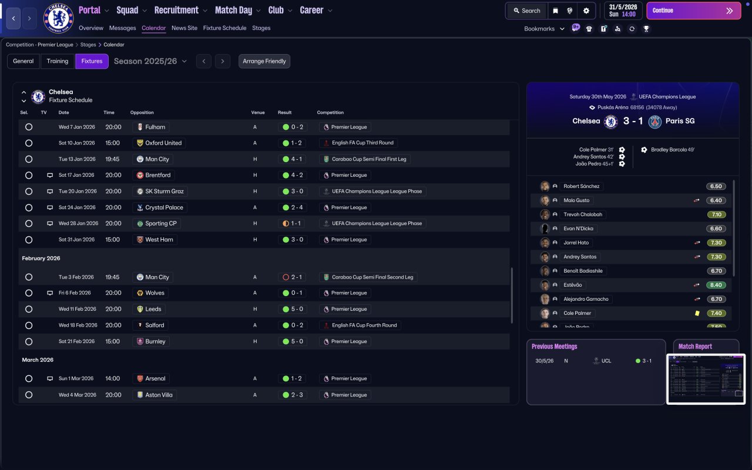Open the Search button
The image size is (752, 470).
pyautogui.click(x=526, y=11)
